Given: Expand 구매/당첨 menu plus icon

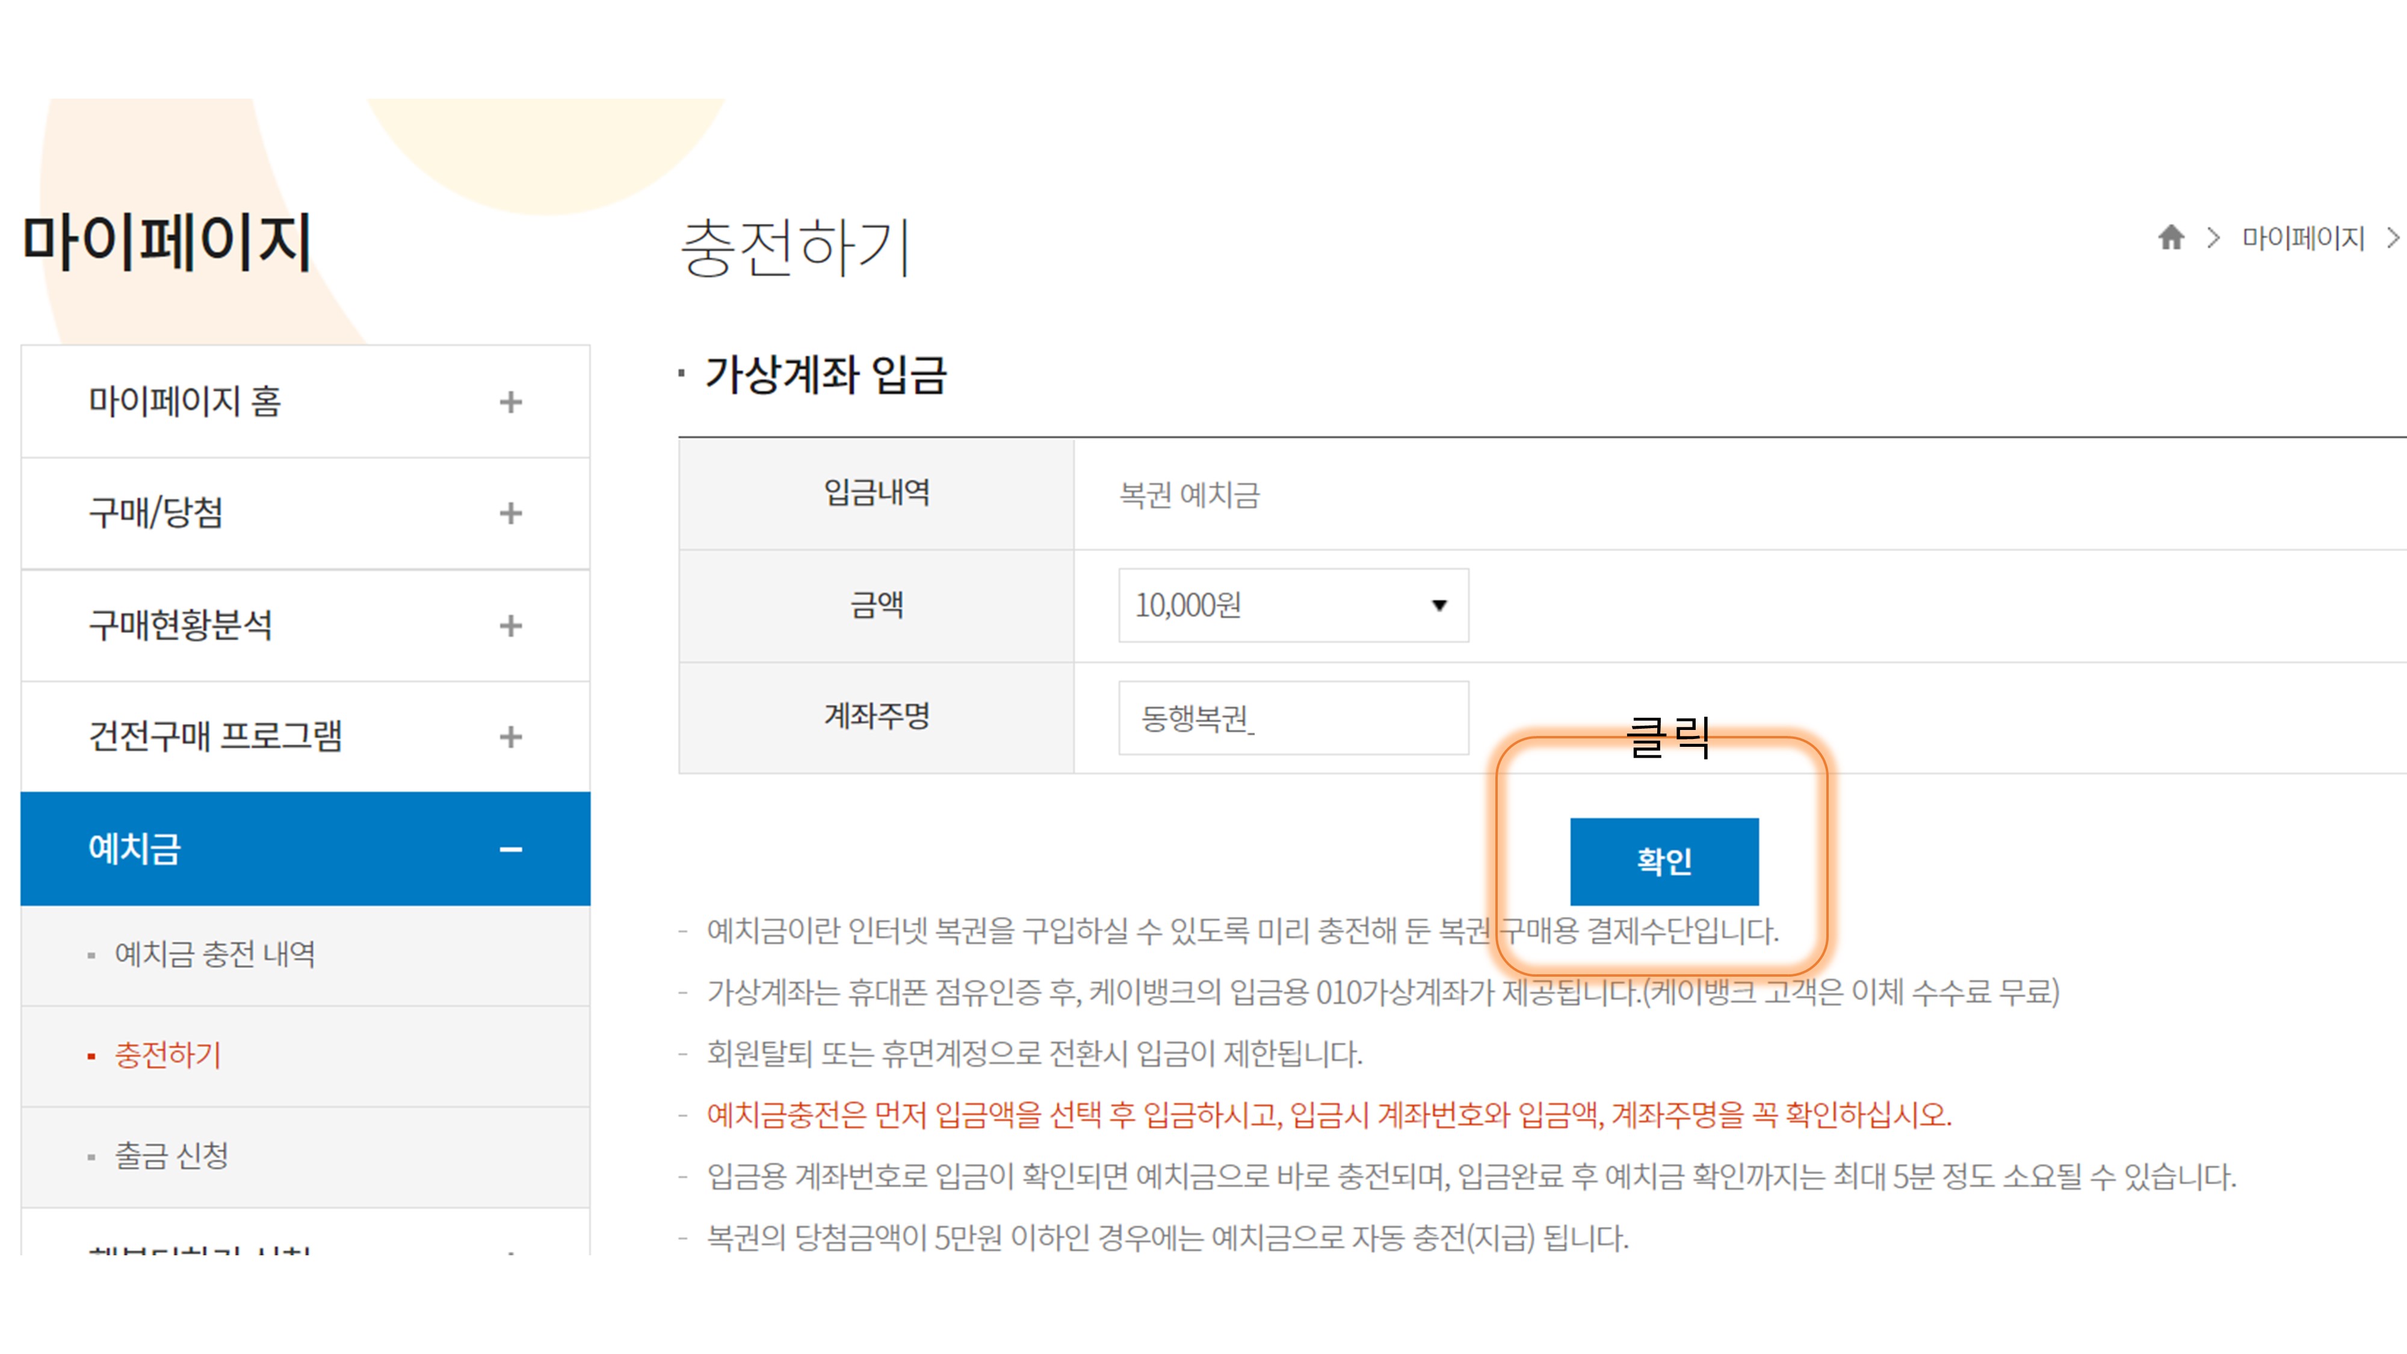Looking at the screenshot, I should pos(510,513).
